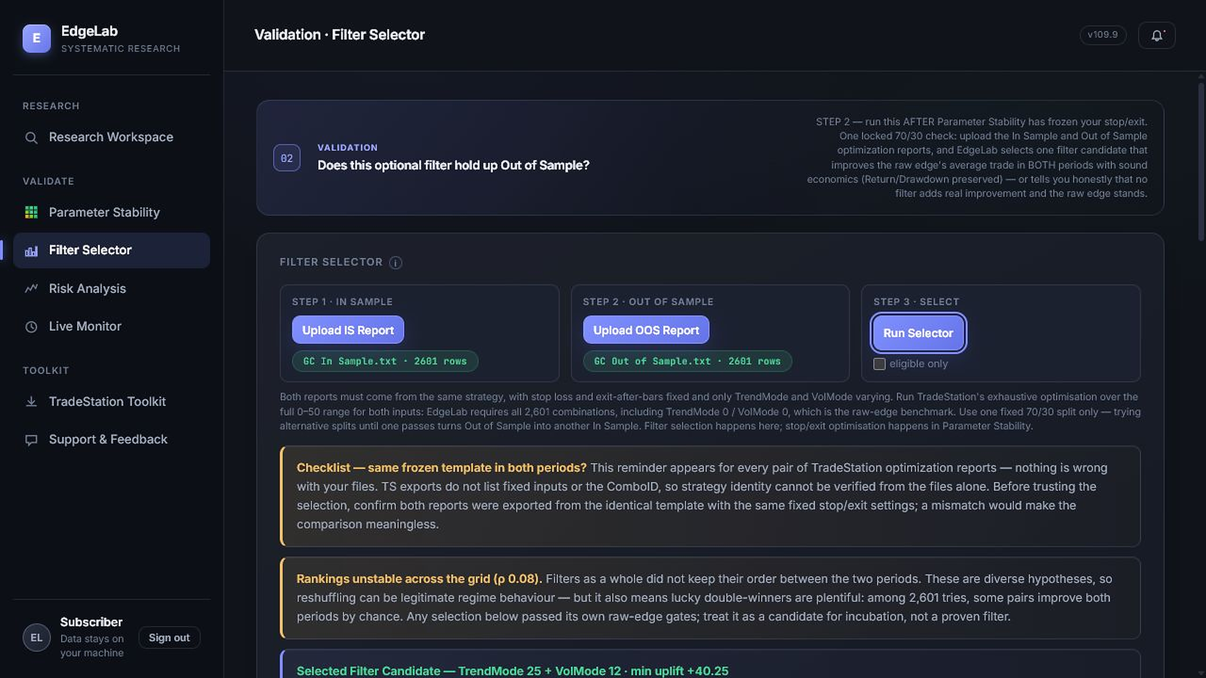Screen dimensions: 1206x678
Task: Click the Parameter Stability grid icon
Action: [31, 212]
